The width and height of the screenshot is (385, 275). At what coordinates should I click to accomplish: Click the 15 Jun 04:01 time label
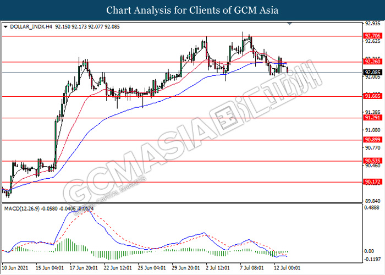point(50,268)
